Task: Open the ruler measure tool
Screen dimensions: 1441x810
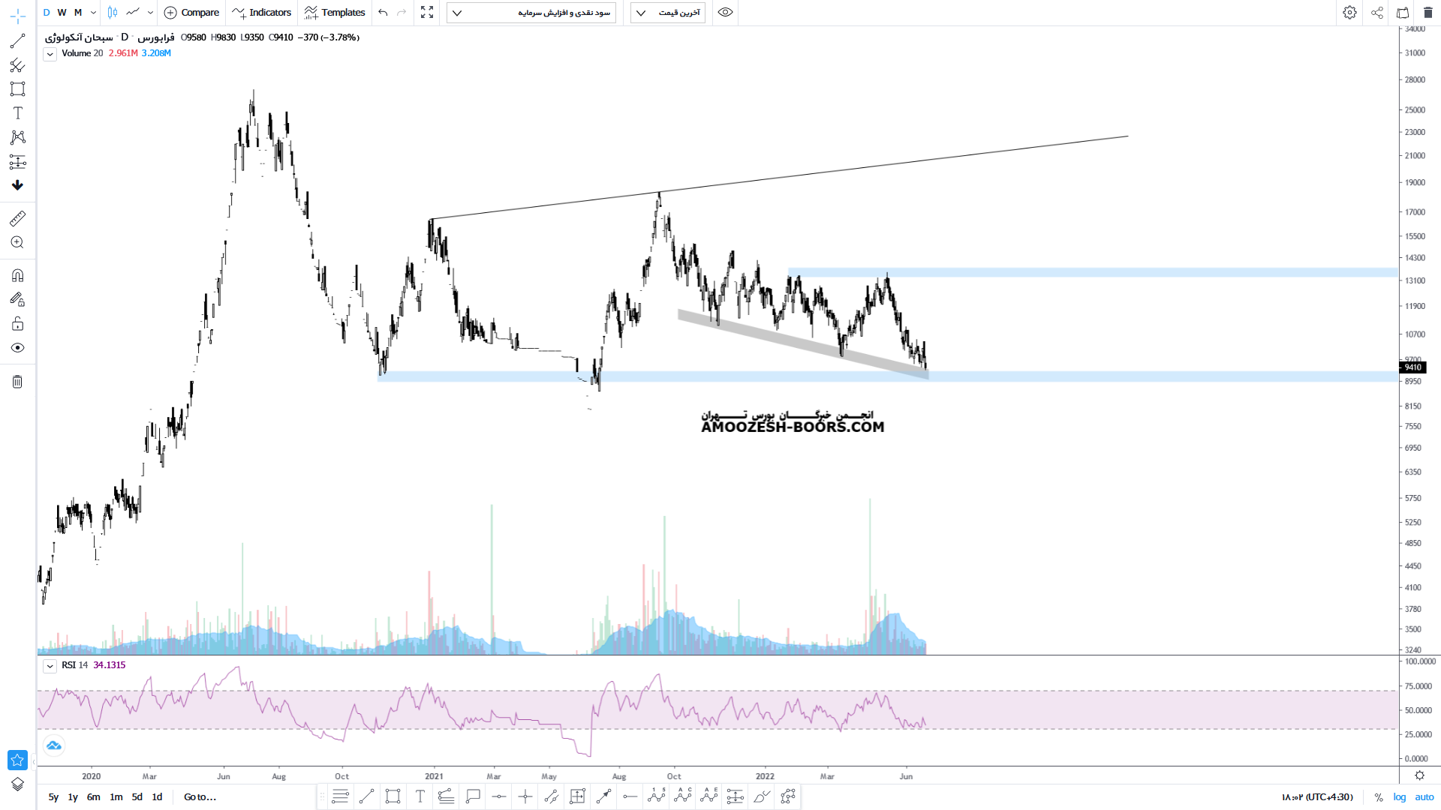Action: (x=17, y=218)
